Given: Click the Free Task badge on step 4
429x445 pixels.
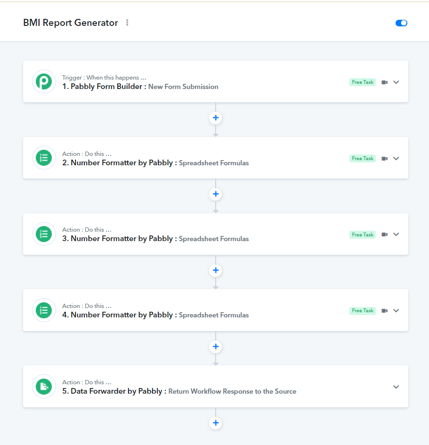Looking at the screenshot, I should 363,310.
